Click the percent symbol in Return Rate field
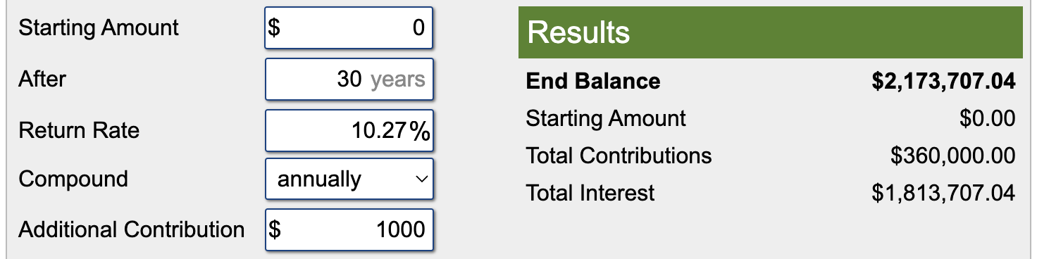This screenshot has height=259, width=1037. tap(420, 131)
